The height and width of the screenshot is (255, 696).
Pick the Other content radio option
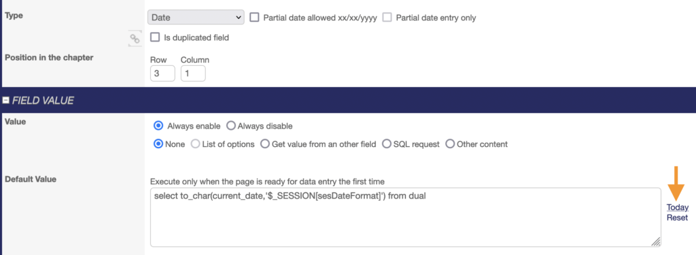click(x=450, y=144)
